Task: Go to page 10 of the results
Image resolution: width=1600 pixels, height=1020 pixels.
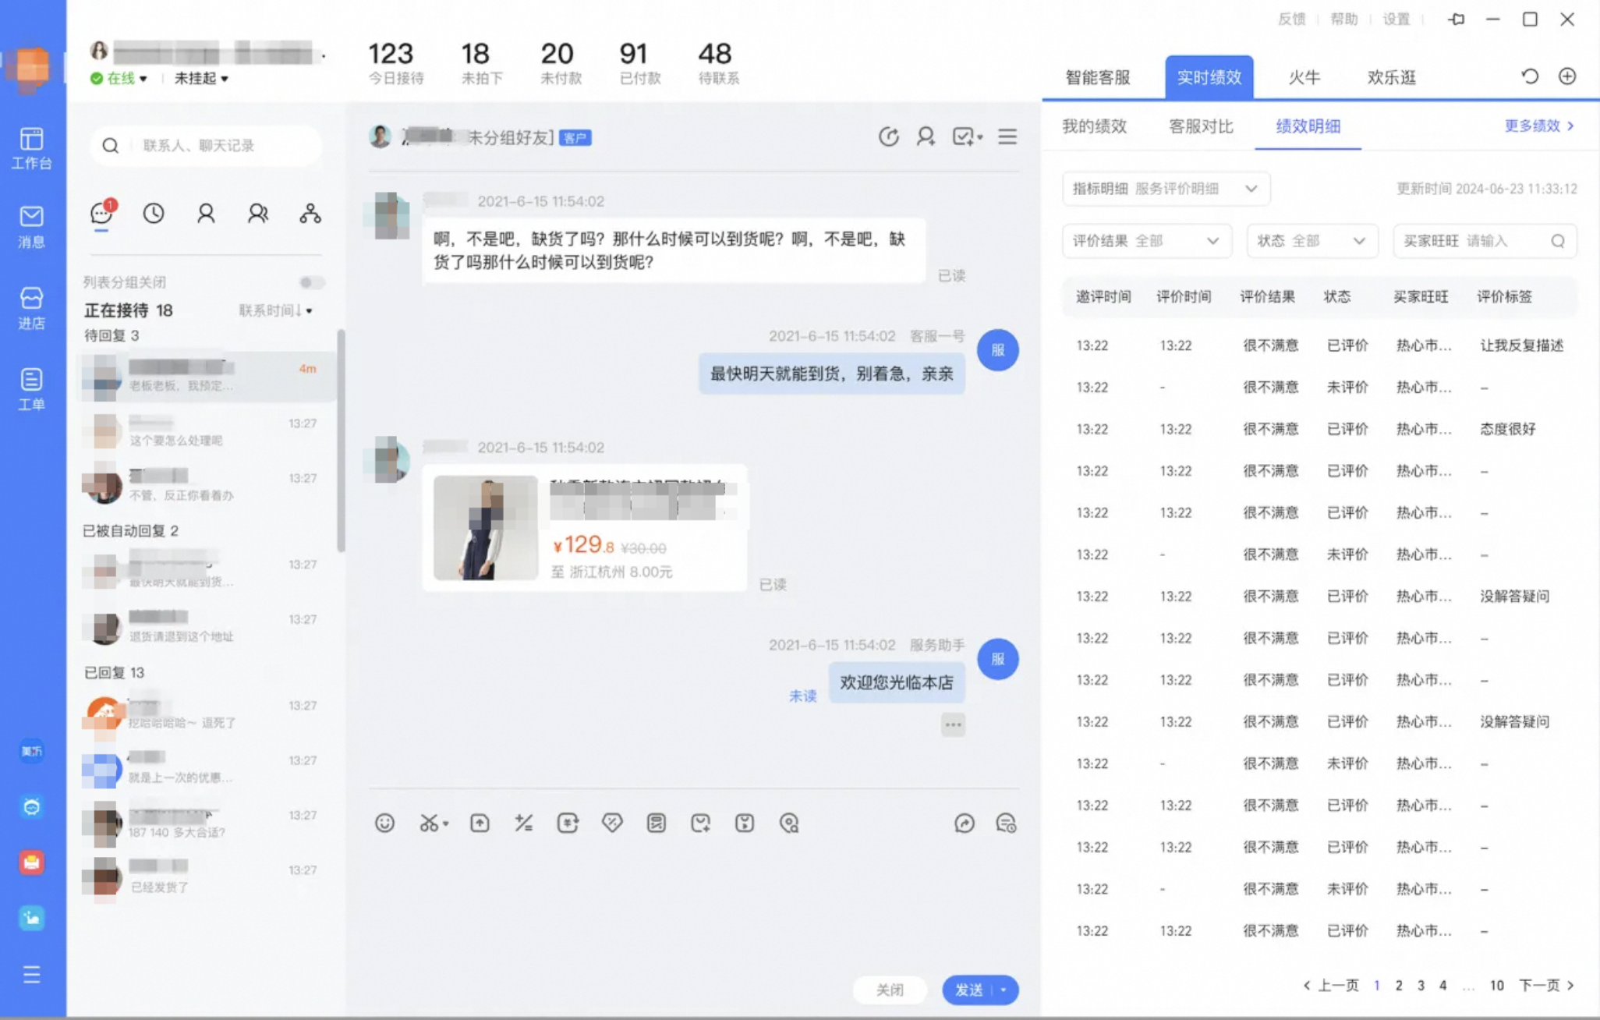Action: point(1496,986)
